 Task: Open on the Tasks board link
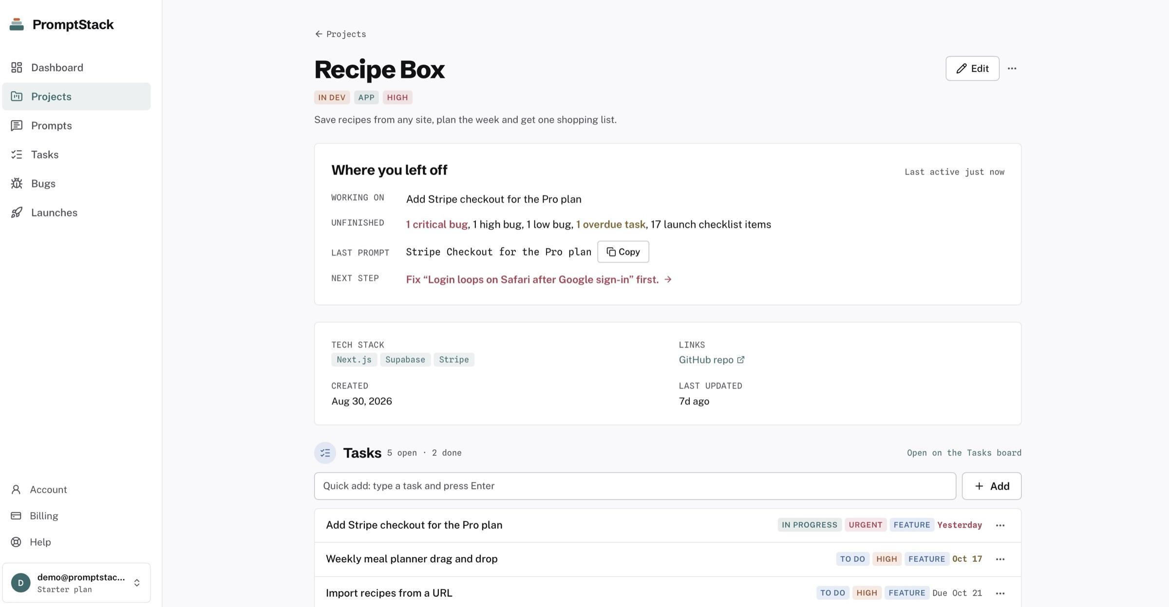coord(964,453)
